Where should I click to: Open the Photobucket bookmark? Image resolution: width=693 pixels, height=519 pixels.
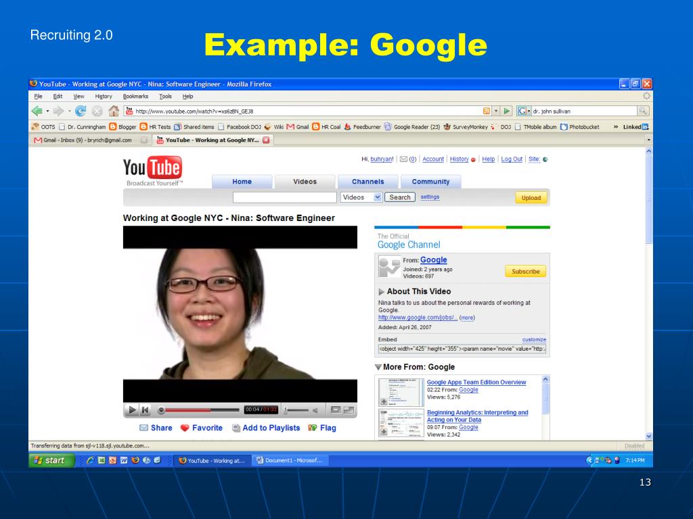click(580, 126)
